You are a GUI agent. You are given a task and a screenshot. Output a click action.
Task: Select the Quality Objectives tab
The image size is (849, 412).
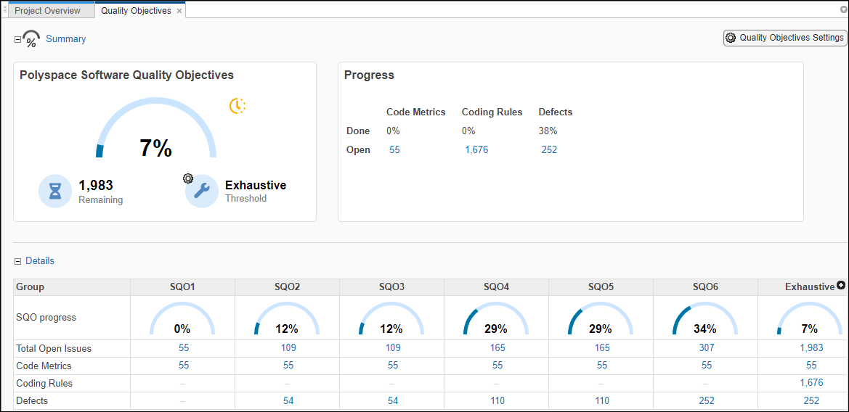click(136, 11)
